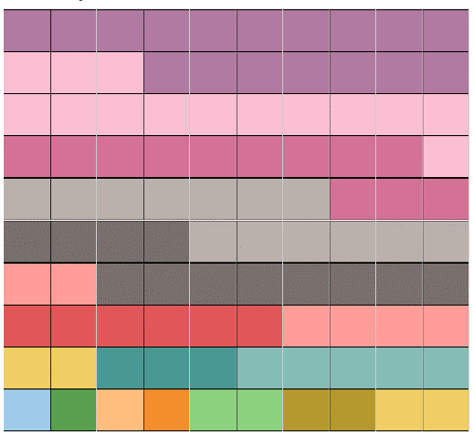
Task: Click the purple square right of light pink squares
Action: click(x=167, y=73)
